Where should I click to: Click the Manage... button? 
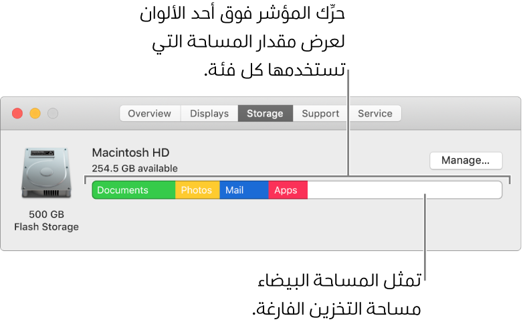465,161
